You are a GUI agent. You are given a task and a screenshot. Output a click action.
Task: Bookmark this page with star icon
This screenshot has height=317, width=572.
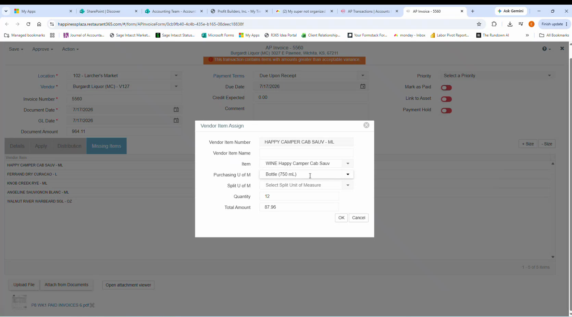coord(479,24)
